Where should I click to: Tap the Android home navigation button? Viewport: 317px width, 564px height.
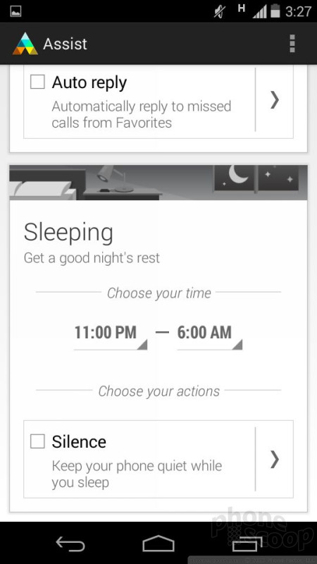[x=158, y=543]
